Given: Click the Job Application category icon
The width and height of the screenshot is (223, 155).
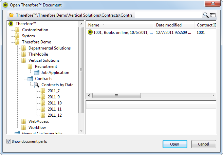Looking at the screenshot, I should click(x=37, y=73).
